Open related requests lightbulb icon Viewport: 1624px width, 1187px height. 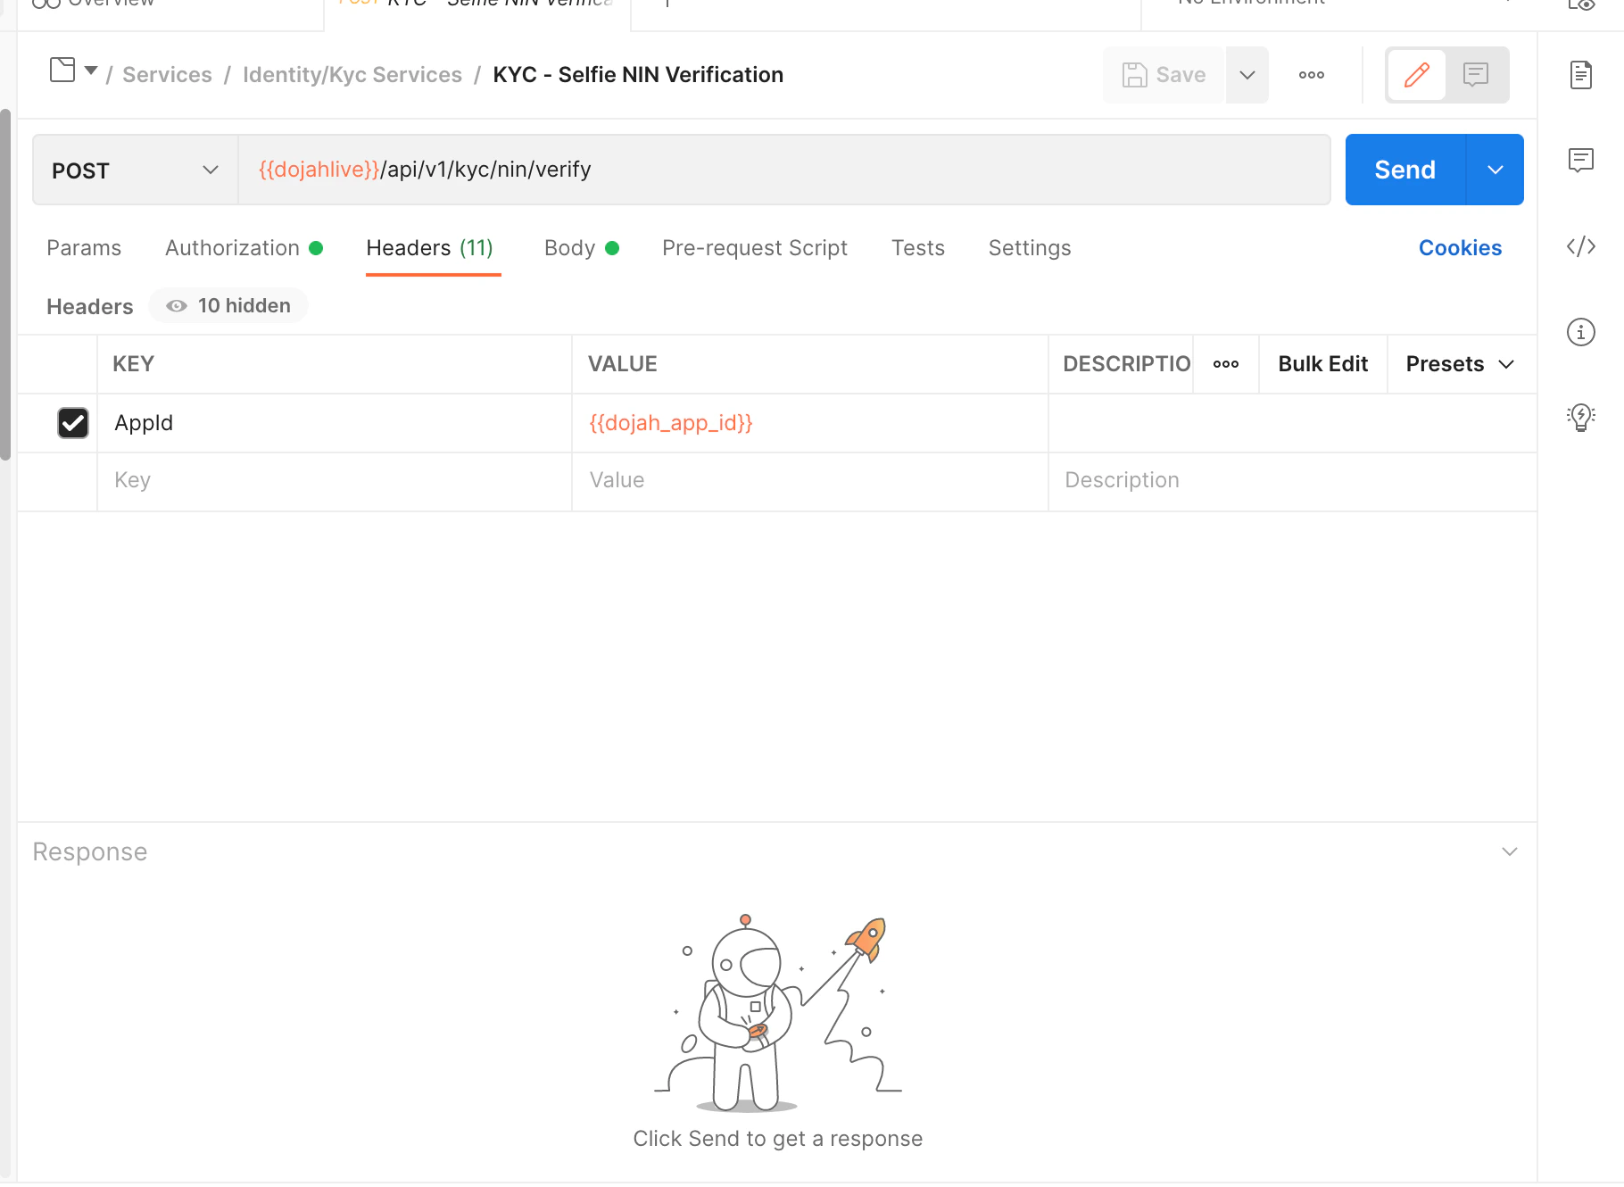coord(1580,417)
